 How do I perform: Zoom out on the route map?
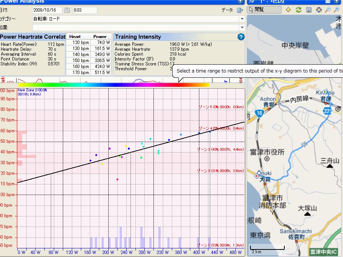pyautogui.click(x=328, y=10)
